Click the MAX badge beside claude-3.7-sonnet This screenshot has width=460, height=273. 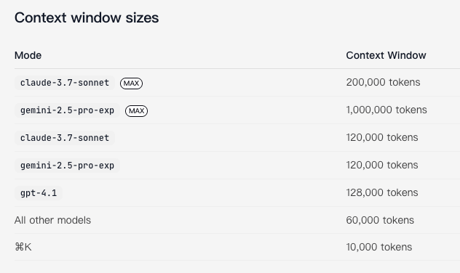click(x=131, y=83)
